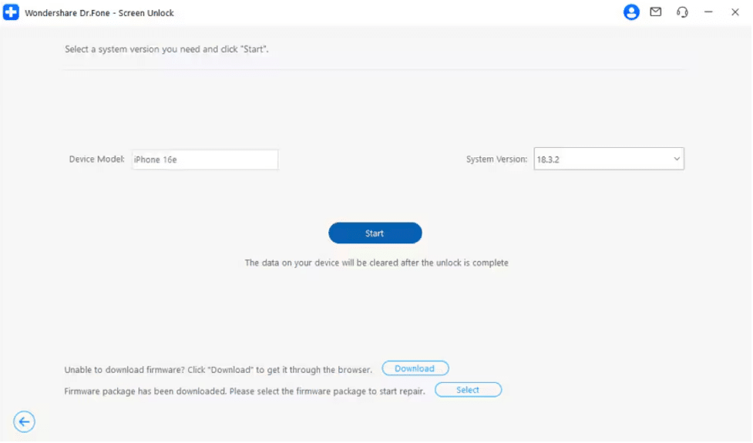Start the unlock with the Start button

click(x=375, y=233)
